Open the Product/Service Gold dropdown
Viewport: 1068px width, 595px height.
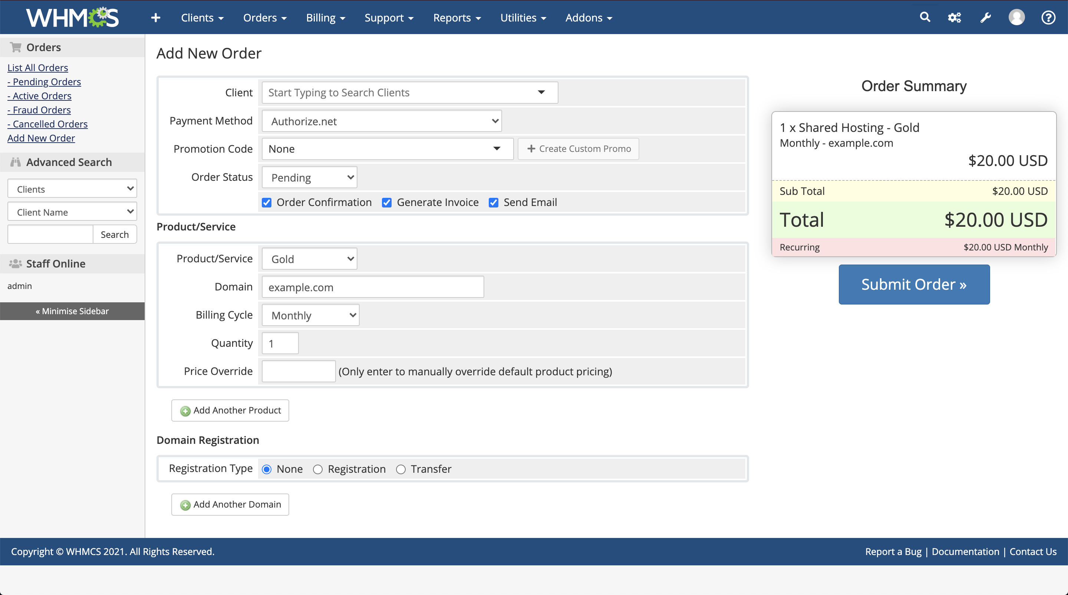coord(309,259)
